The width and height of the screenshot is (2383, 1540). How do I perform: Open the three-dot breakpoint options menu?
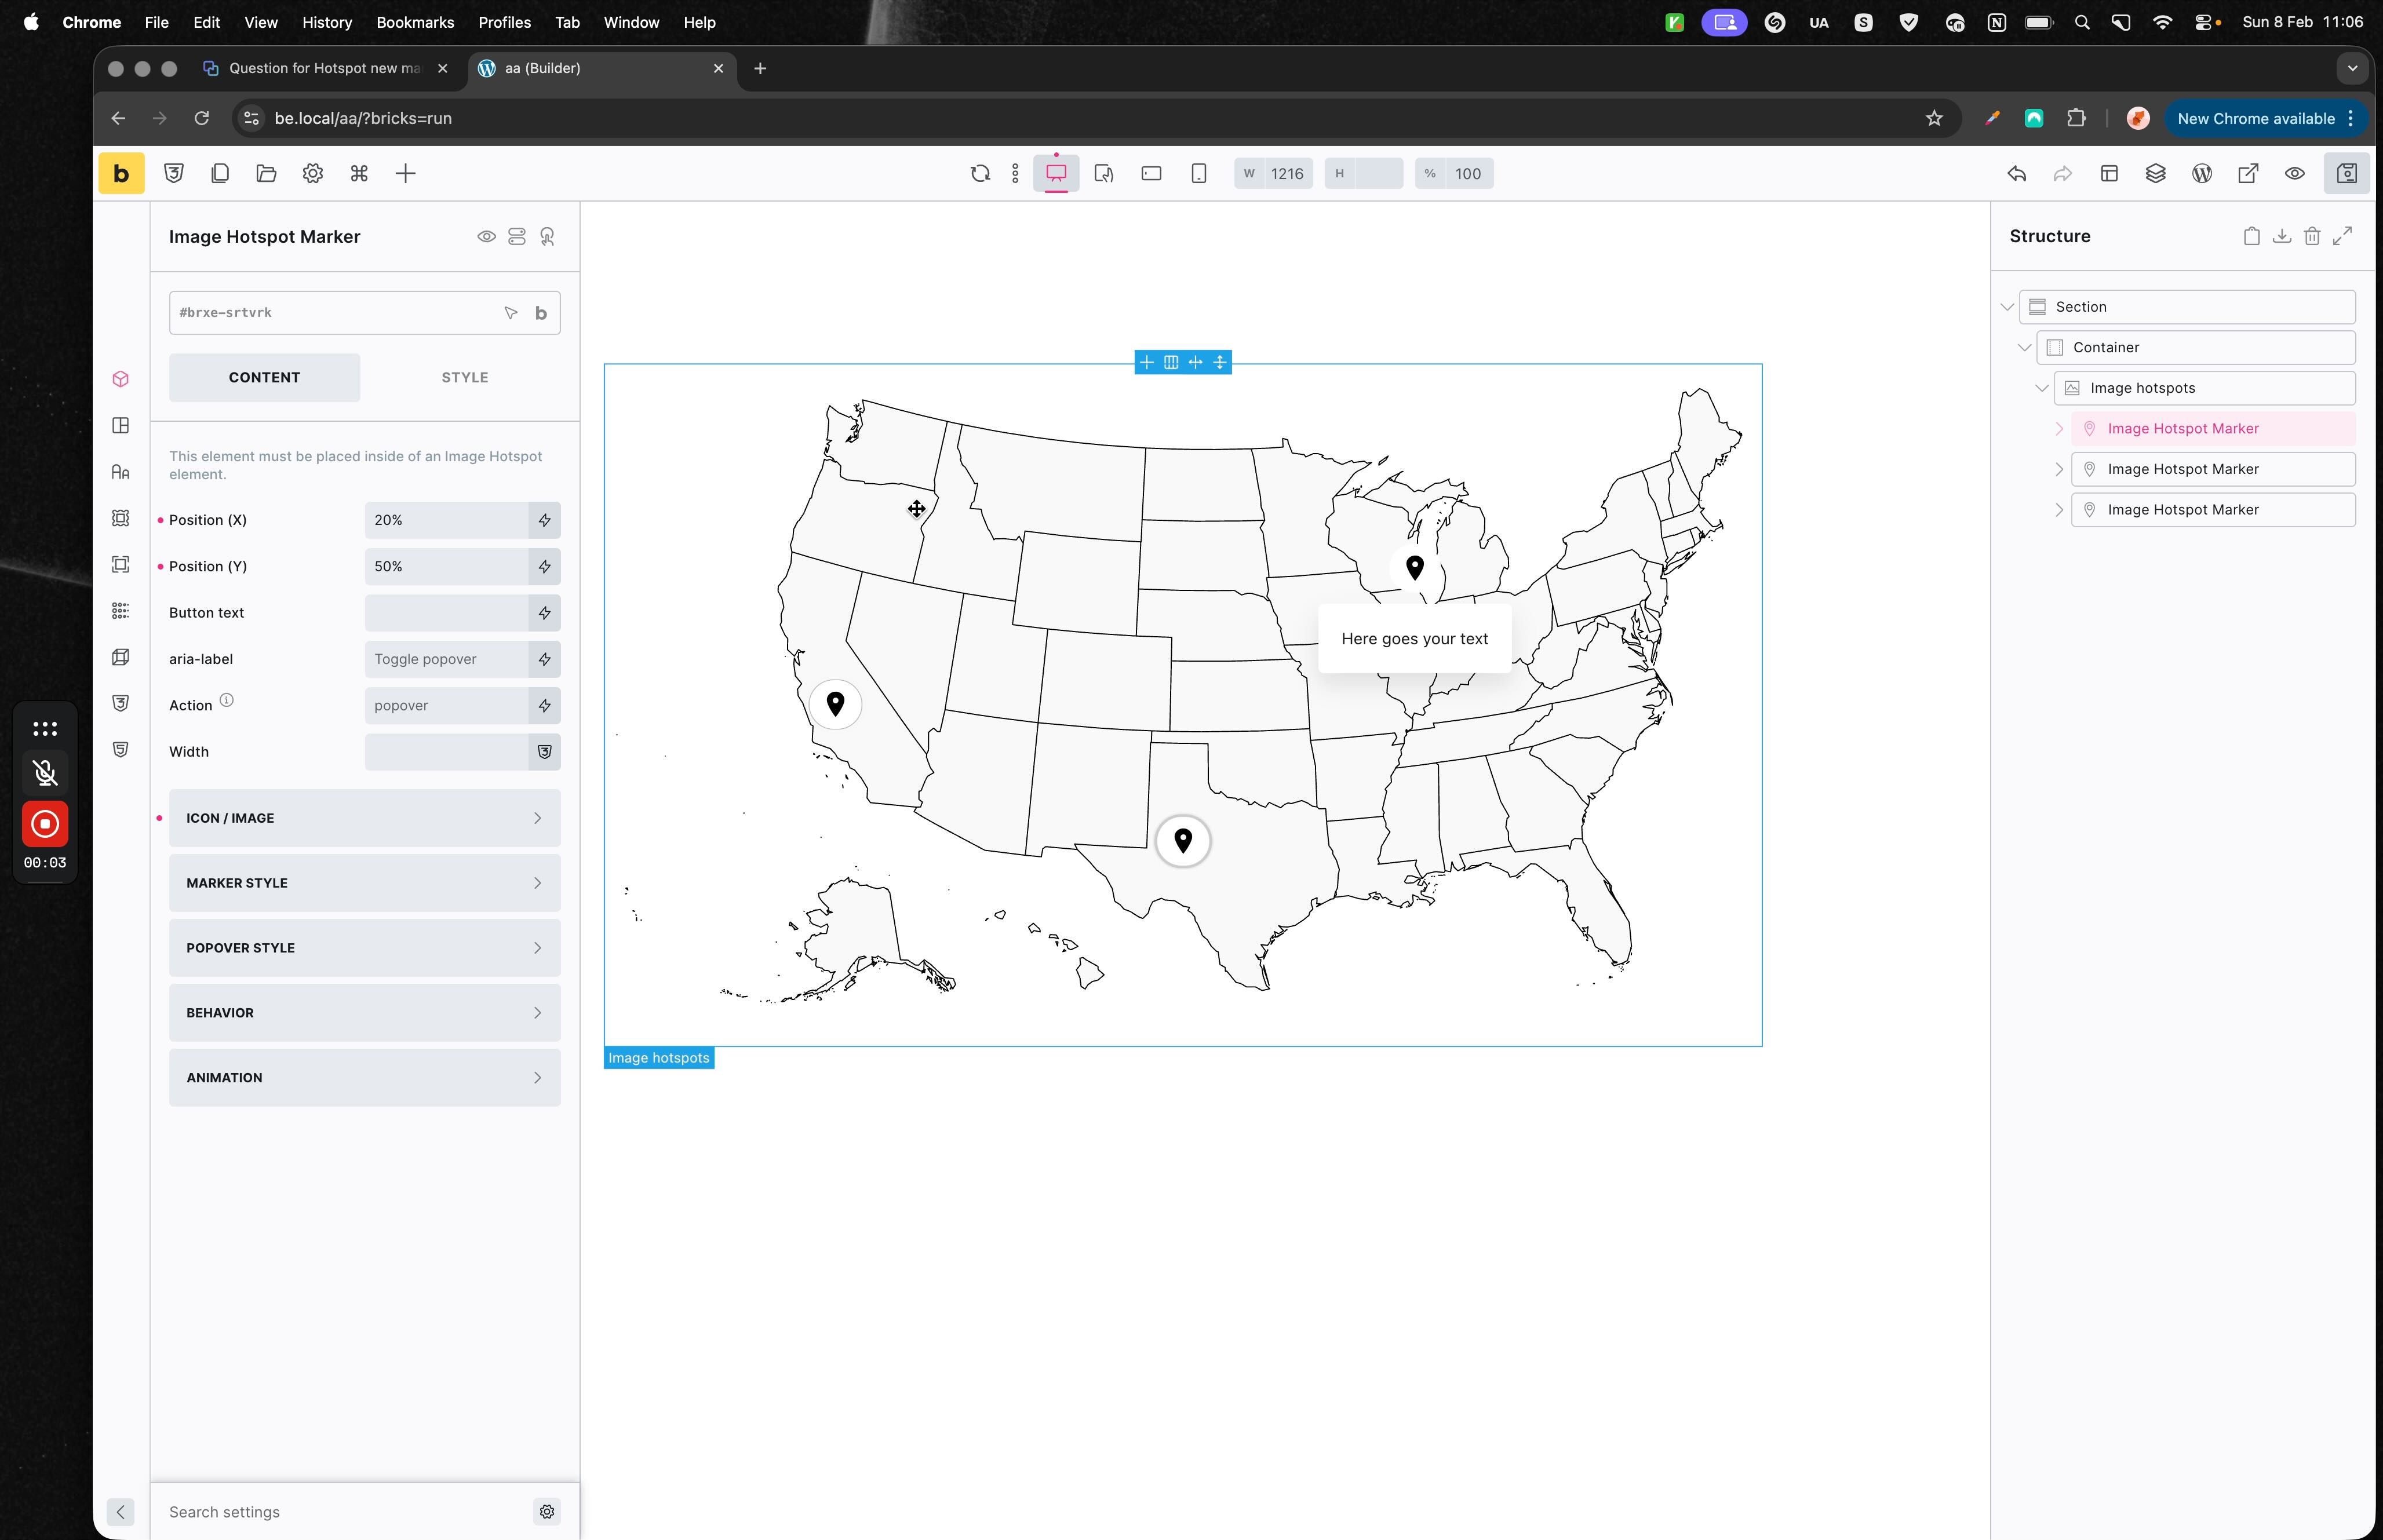pyautogui.click(x=1015, y=174)
